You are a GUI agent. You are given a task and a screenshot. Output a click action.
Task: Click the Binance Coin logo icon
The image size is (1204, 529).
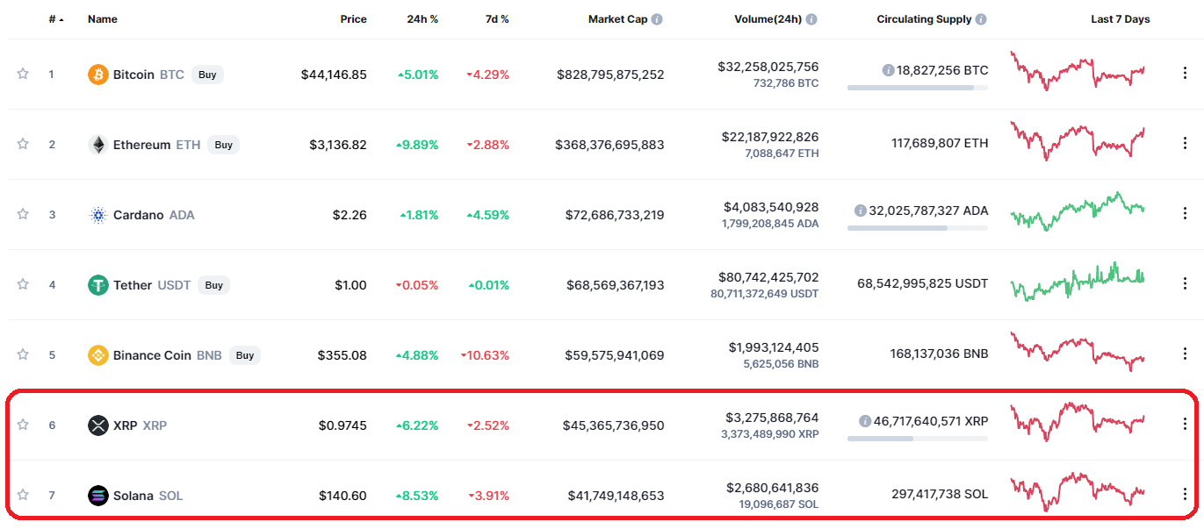[98, 355]
